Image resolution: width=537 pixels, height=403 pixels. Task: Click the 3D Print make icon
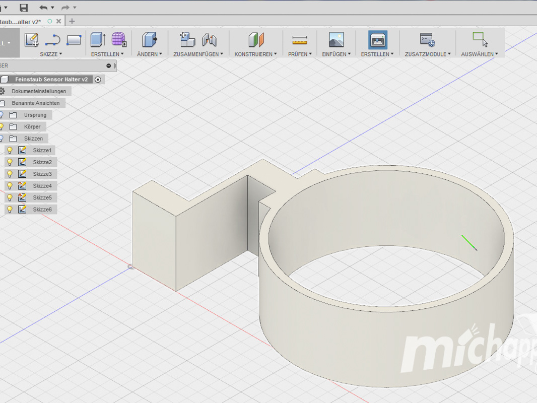click(x=378, y=40)
